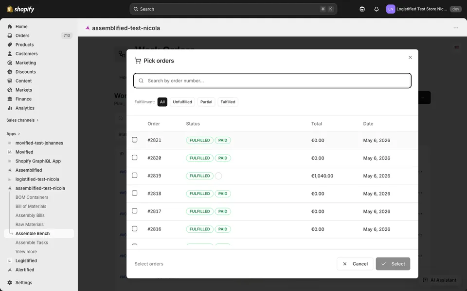The image size is (467, 291).
Task: Open movified-test-johannes app
Action: pos(39,143)
